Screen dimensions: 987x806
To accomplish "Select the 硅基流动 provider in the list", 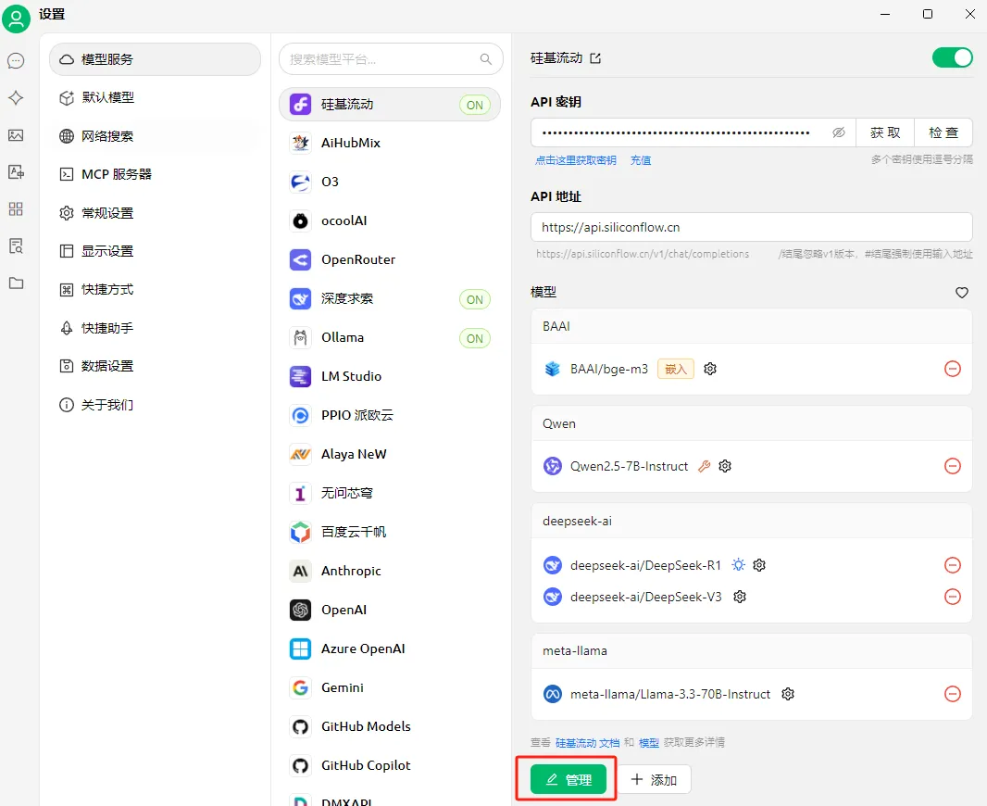I will click(390, 104).
